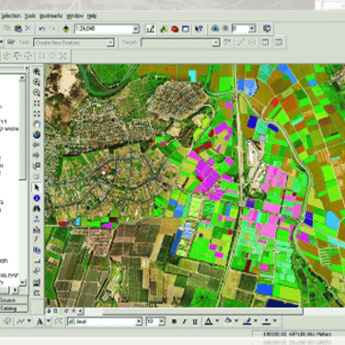Go back to previous extent arrow
Viewport: 345px width, 345px height.
(x=37, y=145)
